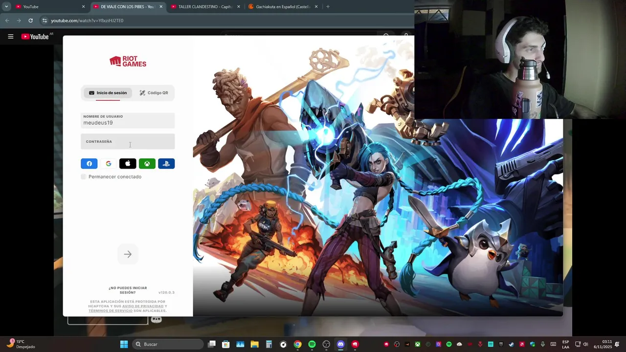Image resolution: width=626 pixels, height=352 pixels.
Task: Switch to Google Chrome on the taskbar
Action: pyautogui.click(x=297, y=344)
